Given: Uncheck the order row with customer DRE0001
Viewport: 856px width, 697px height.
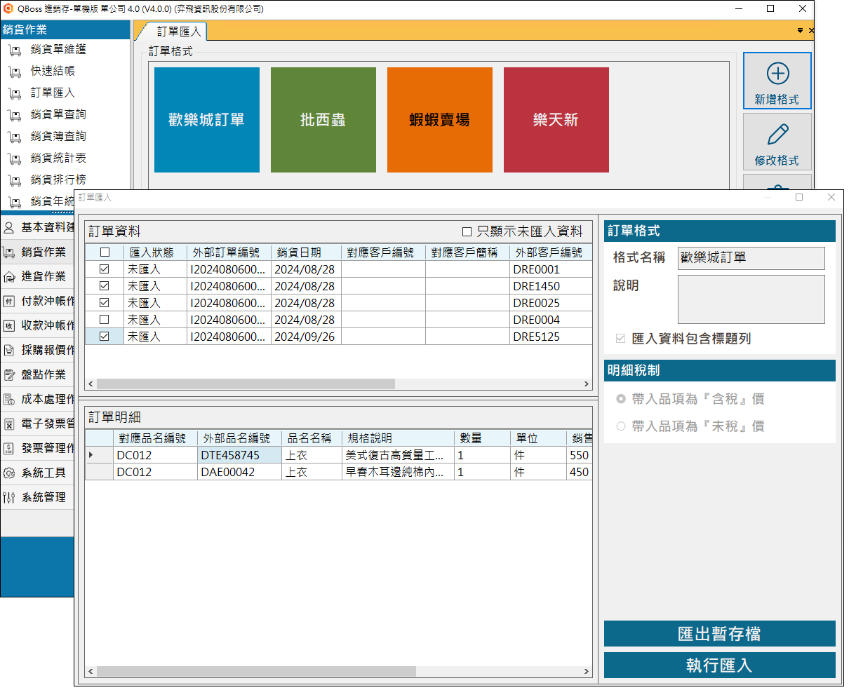Looking at the screenshot, I should click(105, 269).
